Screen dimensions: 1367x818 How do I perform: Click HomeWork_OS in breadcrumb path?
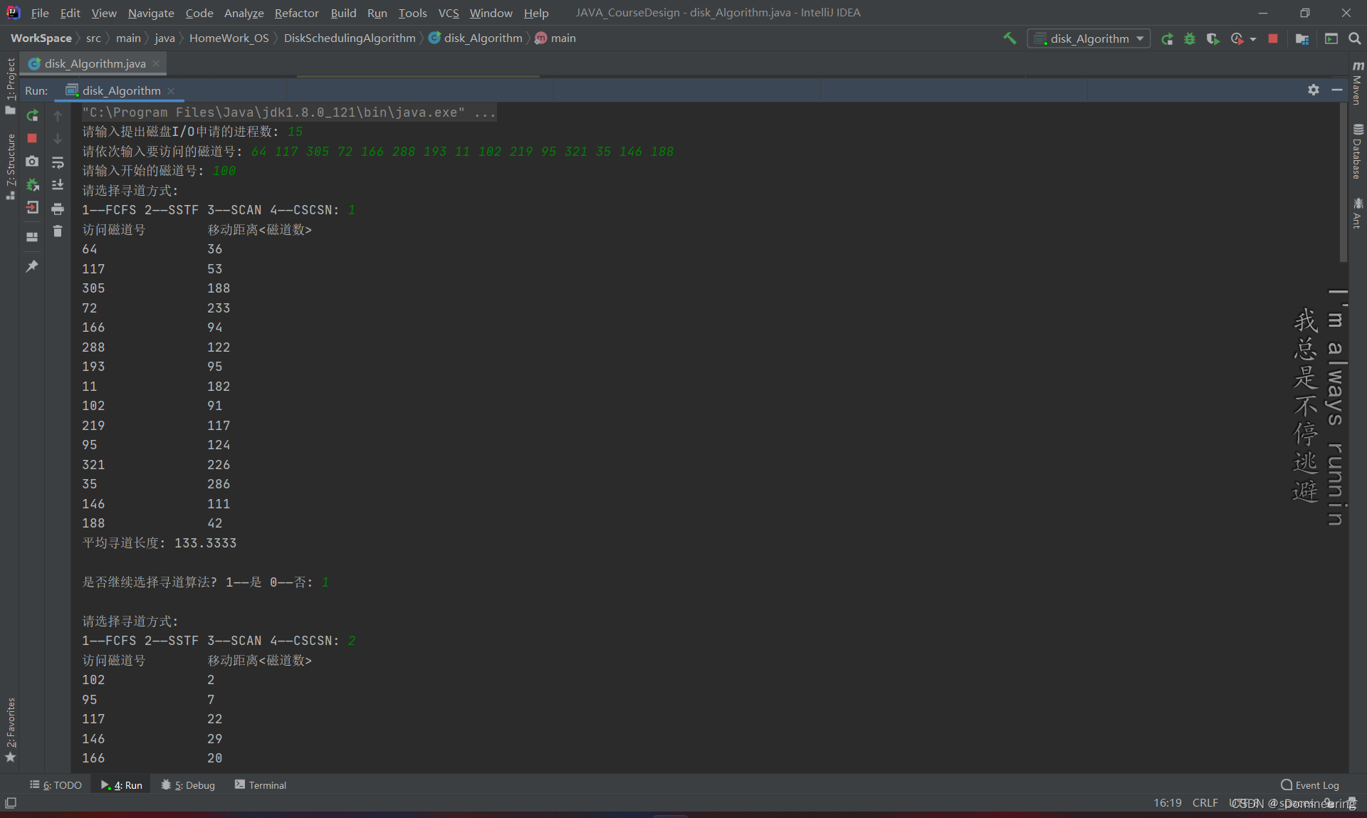click(229, 38)
